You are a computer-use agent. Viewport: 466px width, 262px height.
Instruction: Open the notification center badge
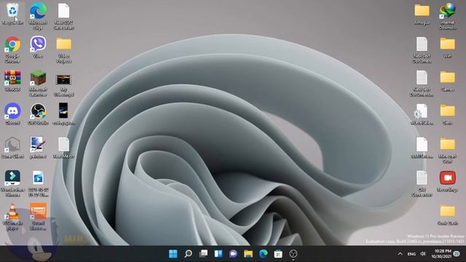pyautogui.click(x=457, y=254)
